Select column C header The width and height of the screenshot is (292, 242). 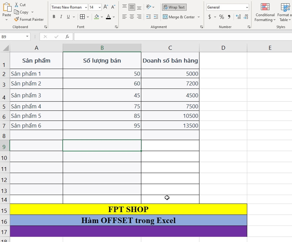coord(170,48)
